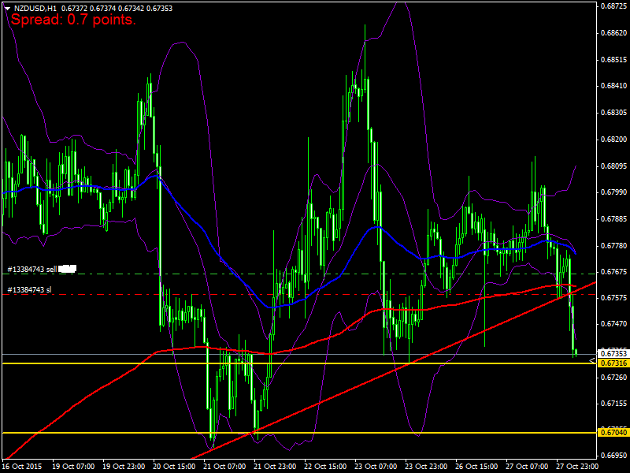Click the 21 Oct 23:00 time label

tap(276, 466)
